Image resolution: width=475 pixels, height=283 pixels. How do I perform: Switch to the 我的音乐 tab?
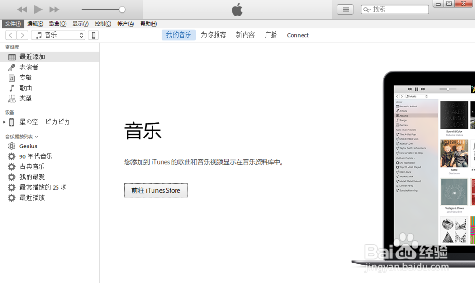click(x=179, y=35)
